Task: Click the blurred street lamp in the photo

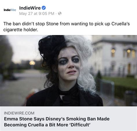Action: tap(32, 63)
